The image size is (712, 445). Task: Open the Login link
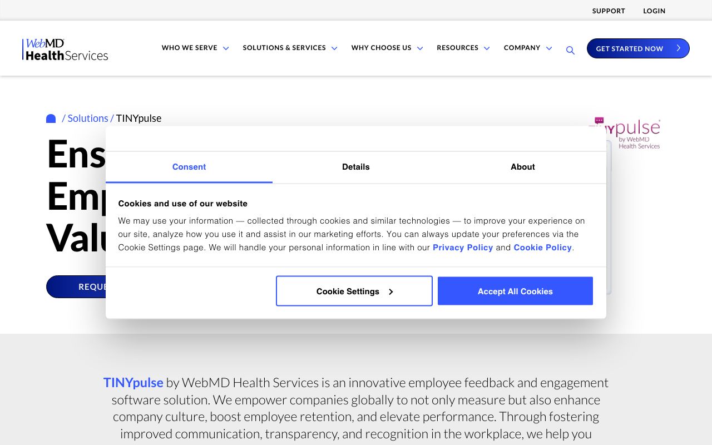point(654,11)
